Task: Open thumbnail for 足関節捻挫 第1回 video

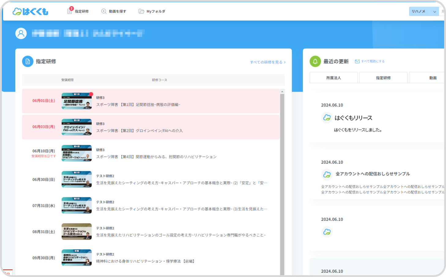Action: click(76, 101)
